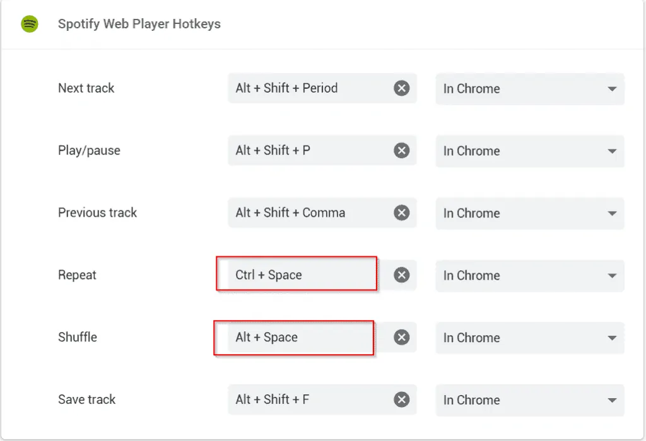This screenshot has height=441, width=646.
Task: Open the scope dropdown for Save track
Action: pyautogui.click(x=530, y=400)
